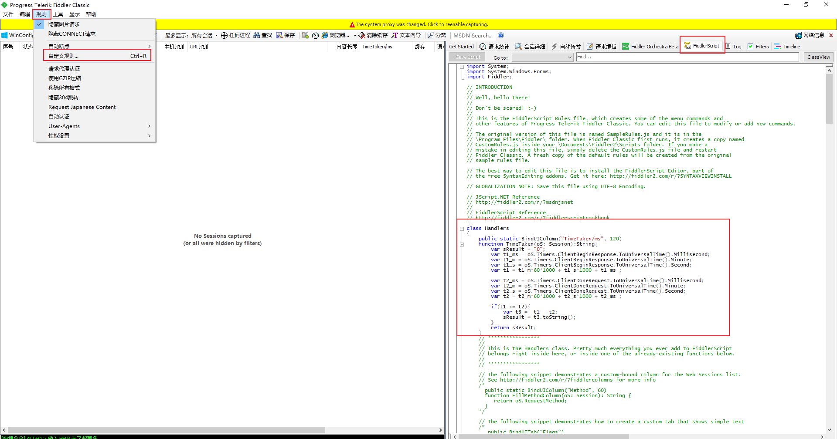
Task: Open 最多显示 所有会话 dropdown
Action: coord(191,35)
